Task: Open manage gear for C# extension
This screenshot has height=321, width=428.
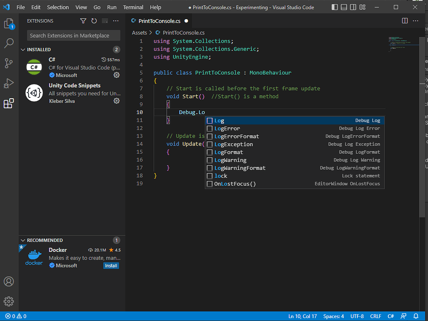Action: point(117,75)
